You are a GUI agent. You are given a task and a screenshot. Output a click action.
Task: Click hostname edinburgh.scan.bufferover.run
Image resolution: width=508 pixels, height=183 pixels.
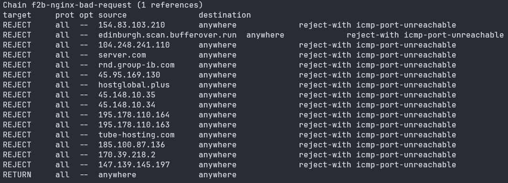click(x=168, y=35)
